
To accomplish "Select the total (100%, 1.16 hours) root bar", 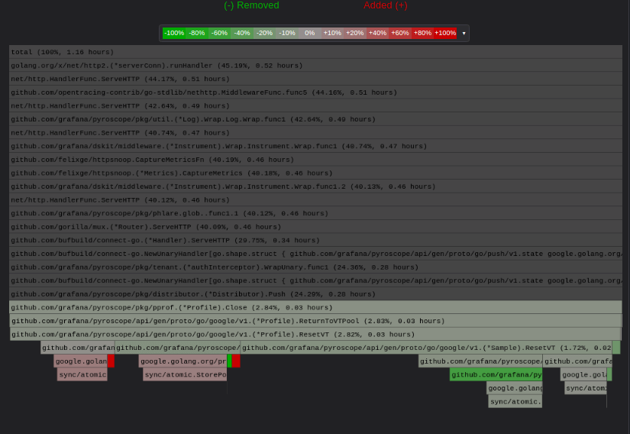I will click(x=315, y=52).
